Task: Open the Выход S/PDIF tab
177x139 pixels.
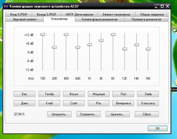Action: (x=46, y=15)
